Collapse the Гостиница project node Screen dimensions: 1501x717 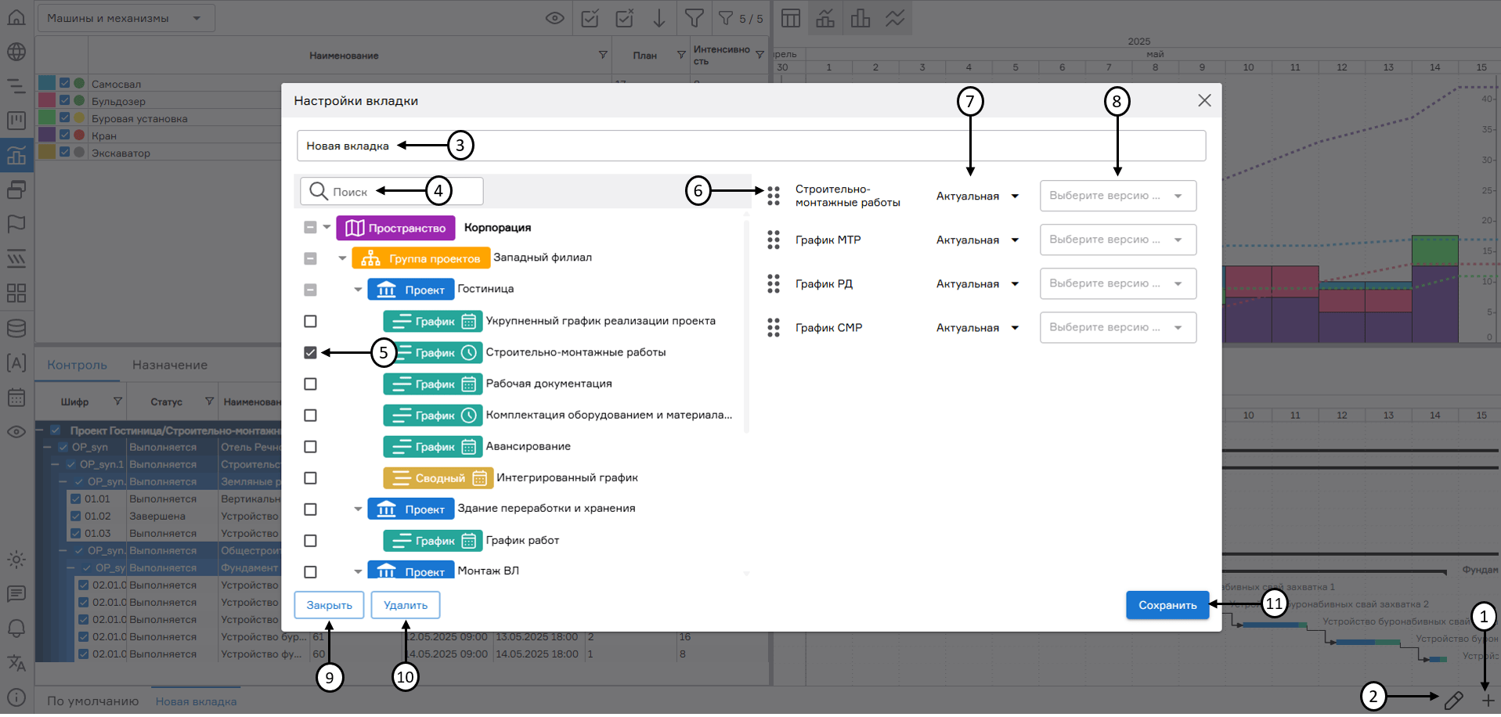coord(358,290)
